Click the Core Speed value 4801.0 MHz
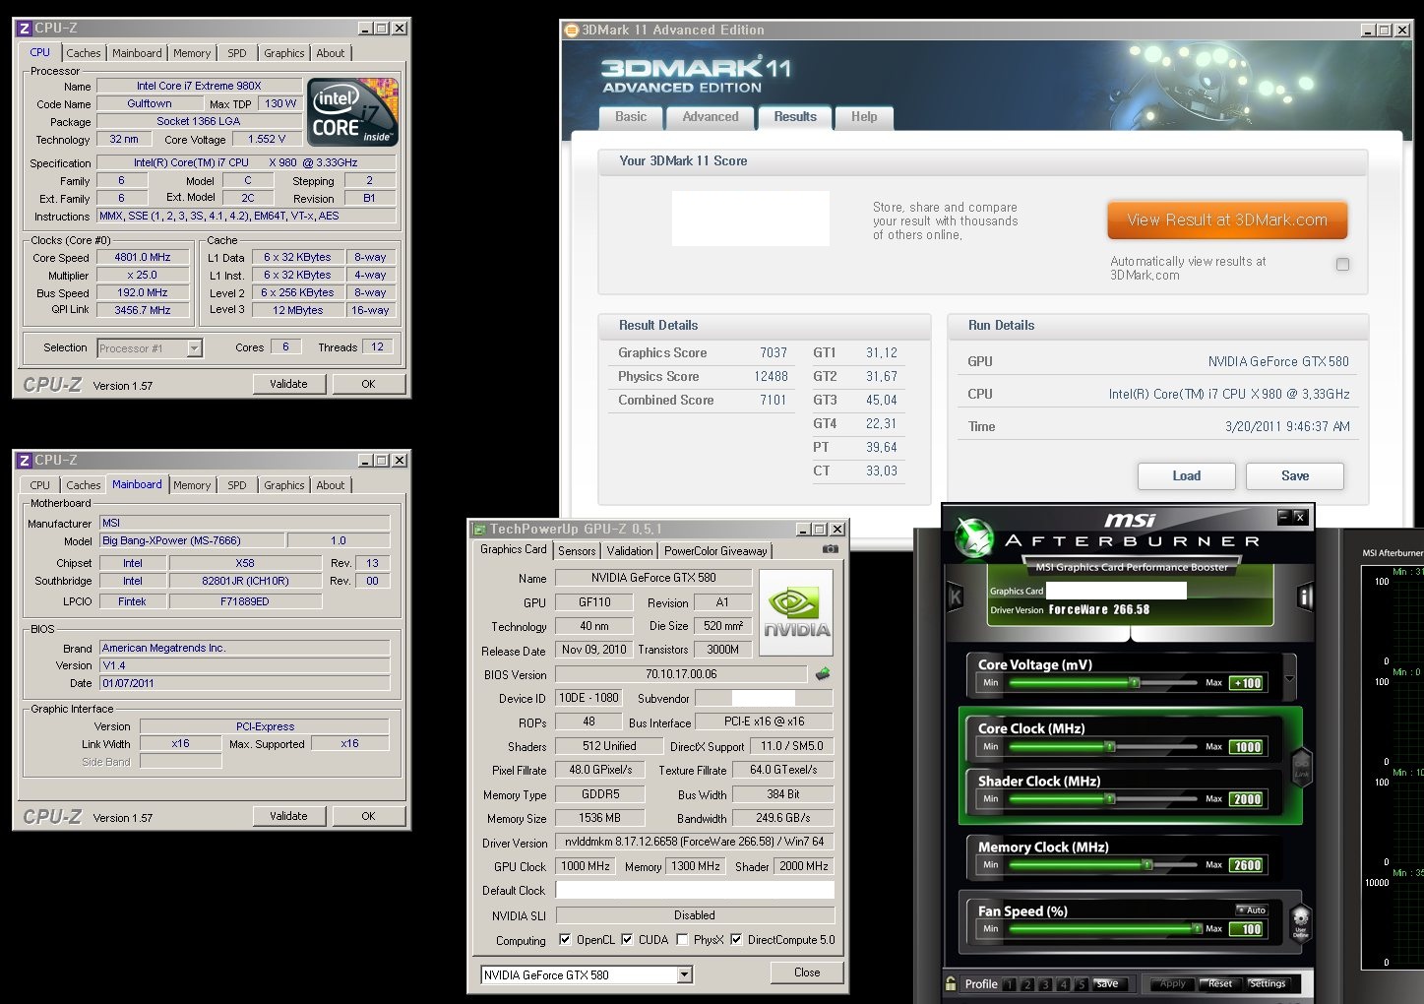 click(x=143, y=257)
